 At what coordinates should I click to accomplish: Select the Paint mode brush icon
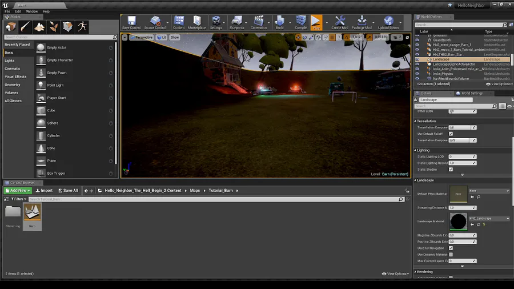point(25,27)
